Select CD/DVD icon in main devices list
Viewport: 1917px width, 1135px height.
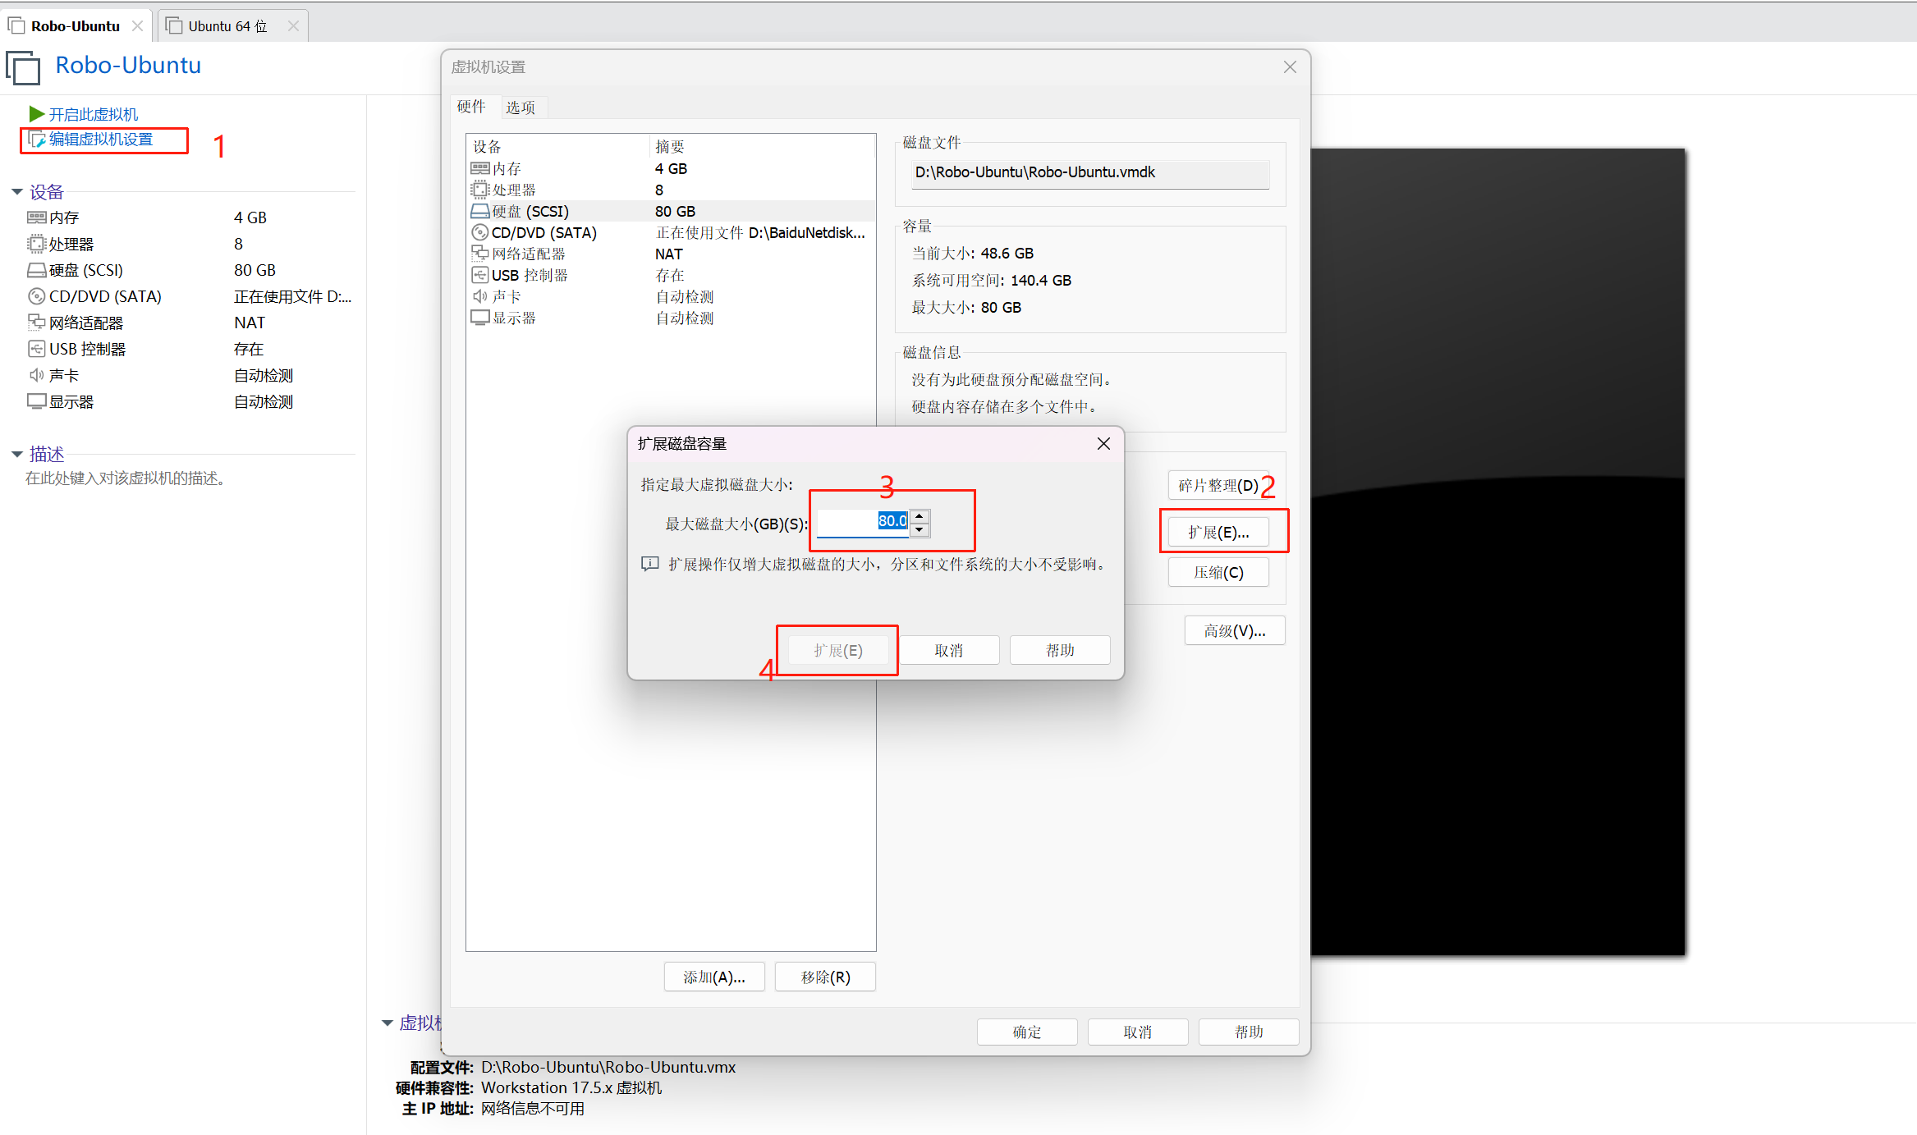36,296
